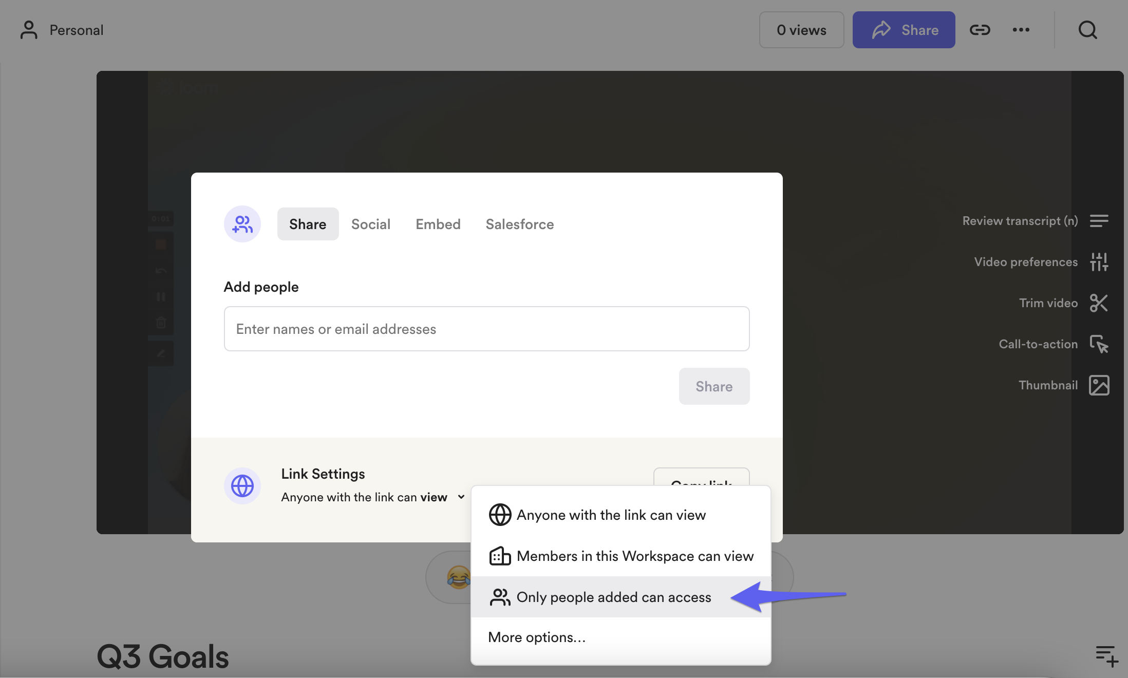Select Anyone with the link can view

[x=611, y=515]
